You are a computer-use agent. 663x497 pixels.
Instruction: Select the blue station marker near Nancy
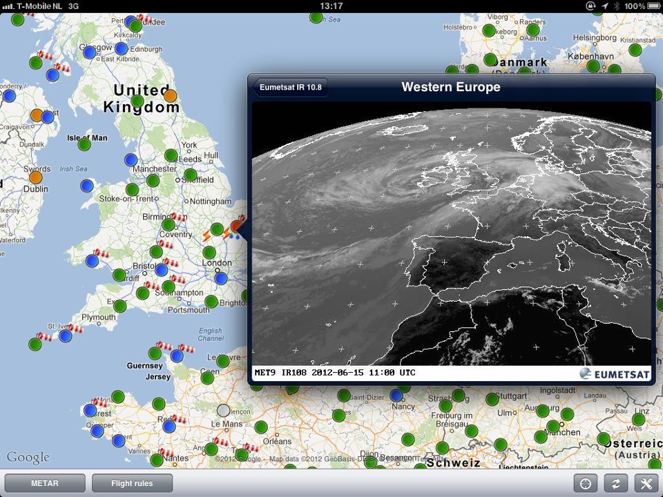tap(396, 396)
